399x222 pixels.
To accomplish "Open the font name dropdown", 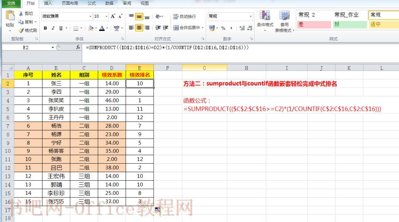I will 91,16.
